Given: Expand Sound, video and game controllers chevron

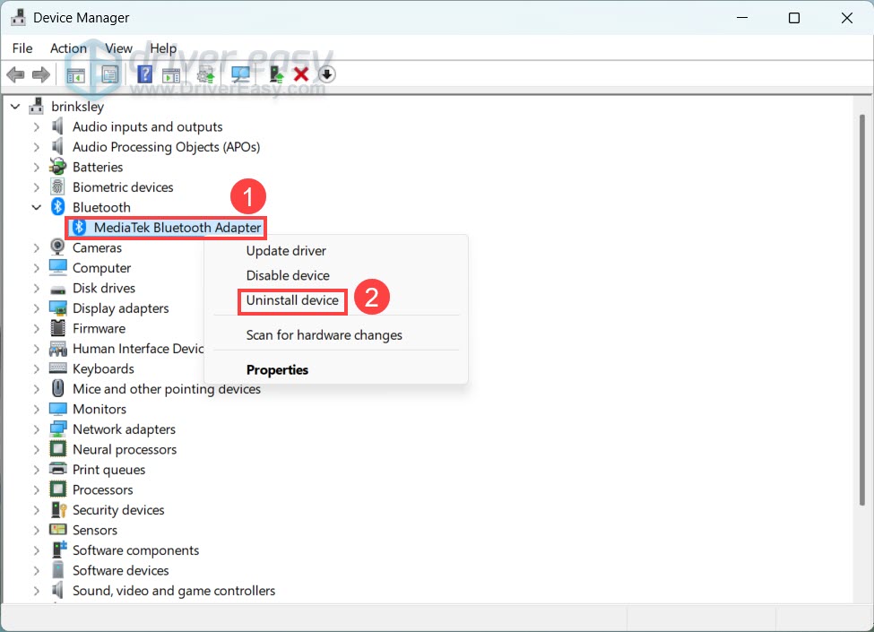Looking at the screenshot, I should 37,591.
